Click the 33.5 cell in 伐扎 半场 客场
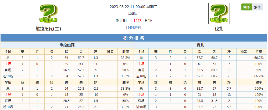This screenshot has height=110, width=268. point(200,101)
